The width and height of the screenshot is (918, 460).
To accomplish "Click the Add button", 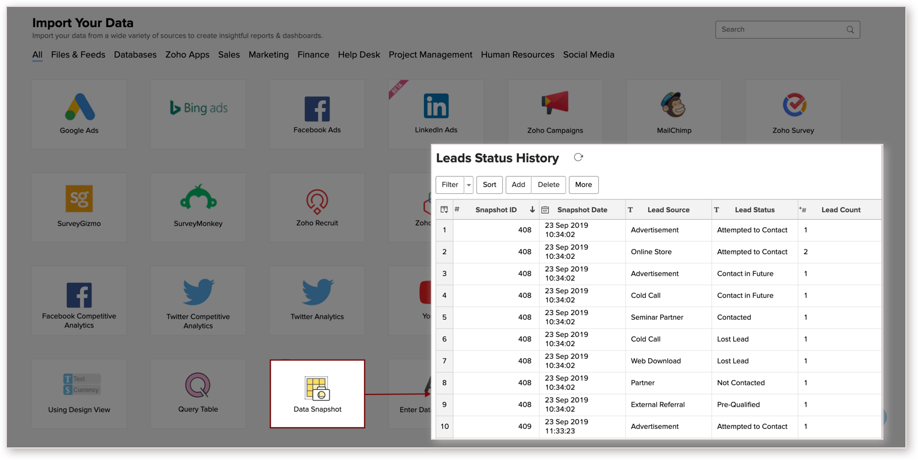I will [518, 185].
